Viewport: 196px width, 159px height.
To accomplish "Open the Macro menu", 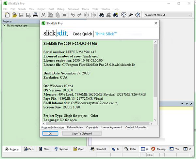I will pos(85,9).
